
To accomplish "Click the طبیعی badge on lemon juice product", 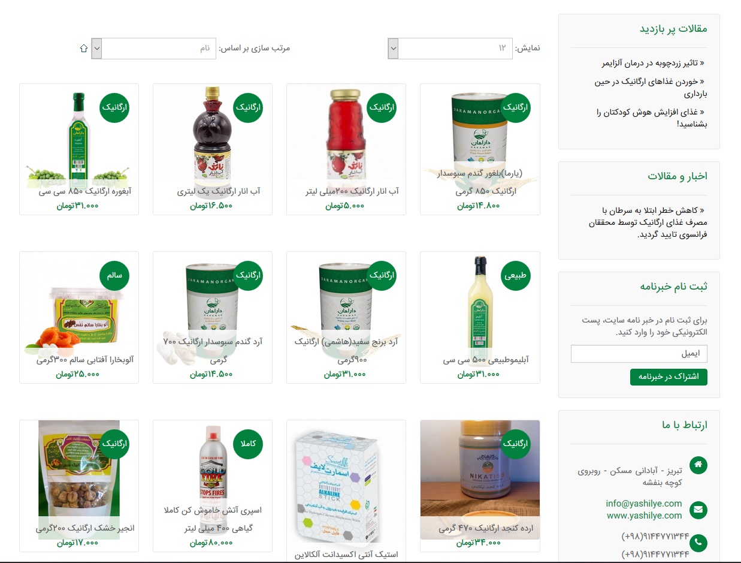I will click(x=516, y=276).
